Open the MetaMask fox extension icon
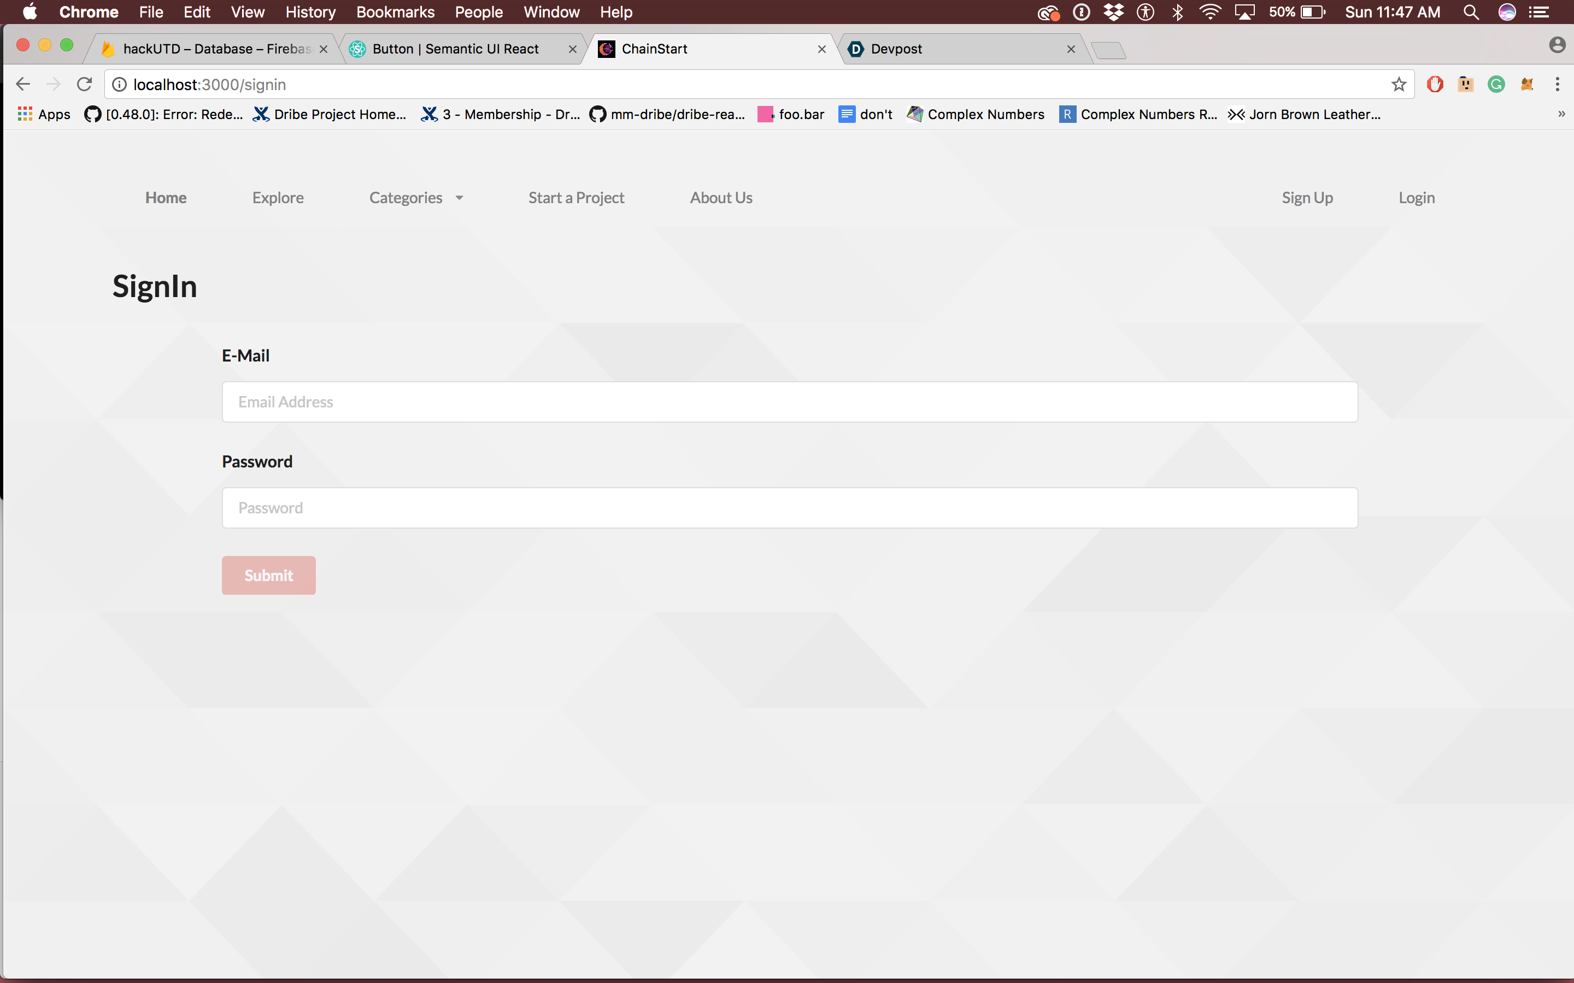 coord(1526,85)
